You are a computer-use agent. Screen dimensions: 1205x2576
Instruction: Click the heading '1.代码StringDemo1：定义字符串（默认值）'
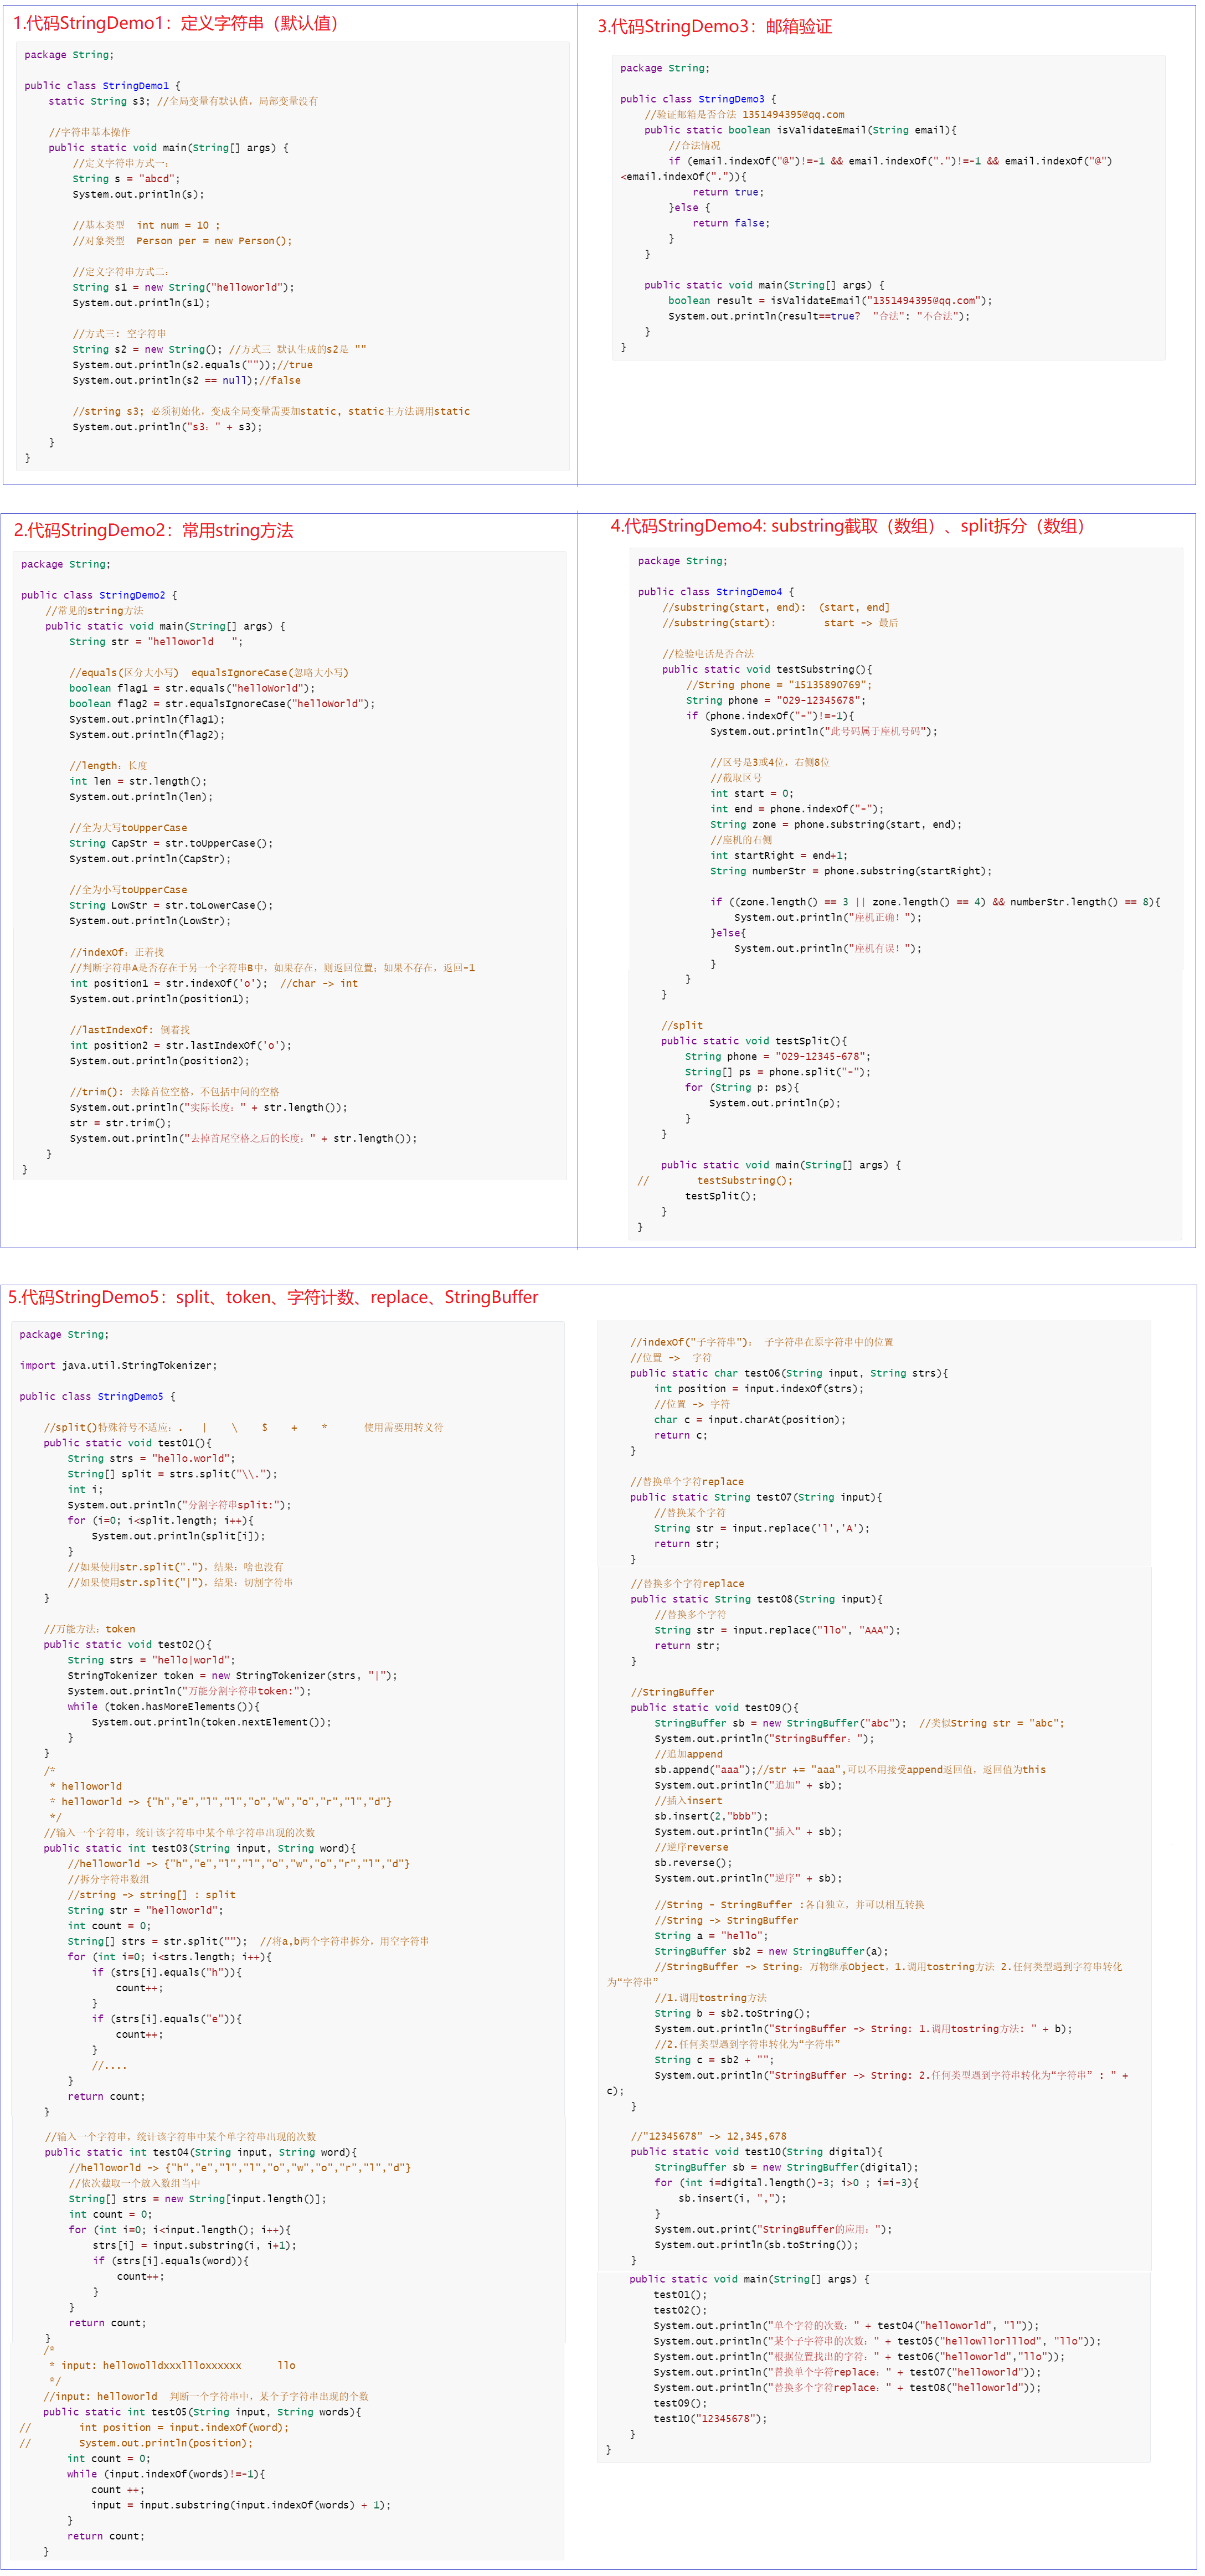point(176,23)
